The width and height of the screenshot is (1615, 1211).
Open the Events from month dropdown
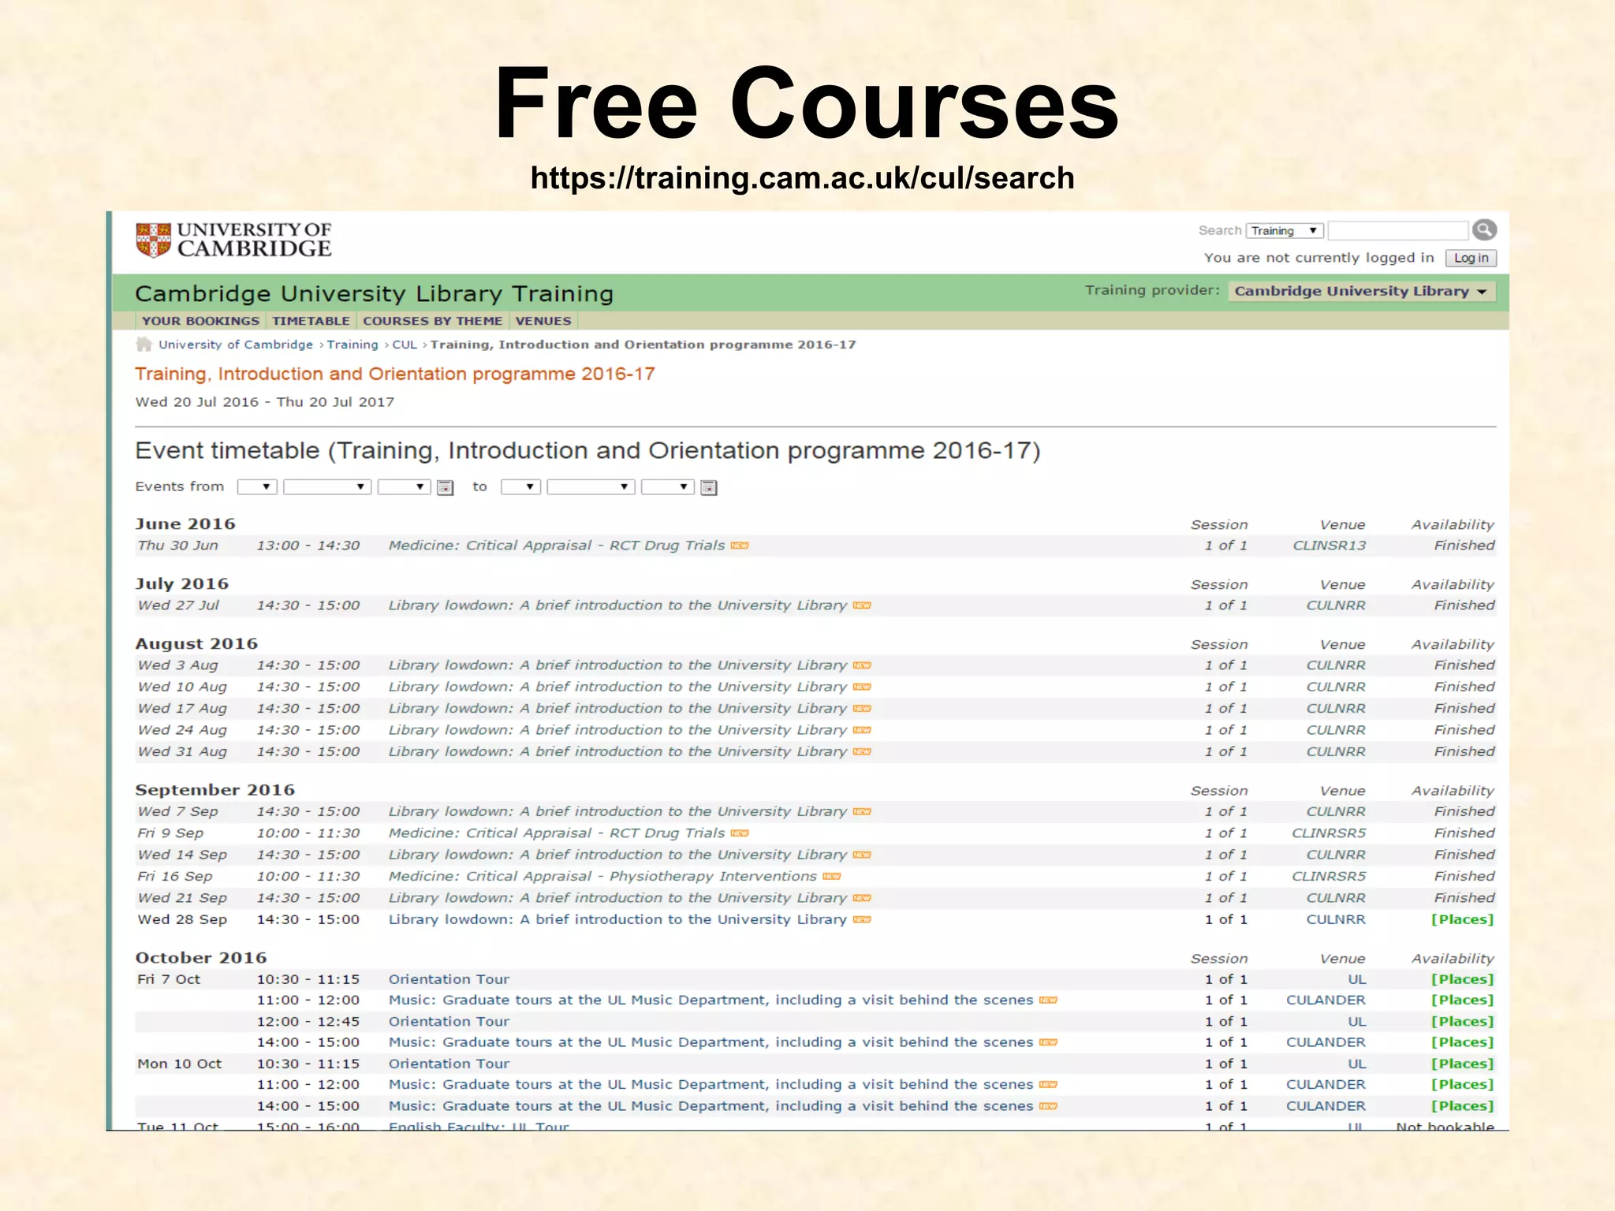[x=327, y=487]
